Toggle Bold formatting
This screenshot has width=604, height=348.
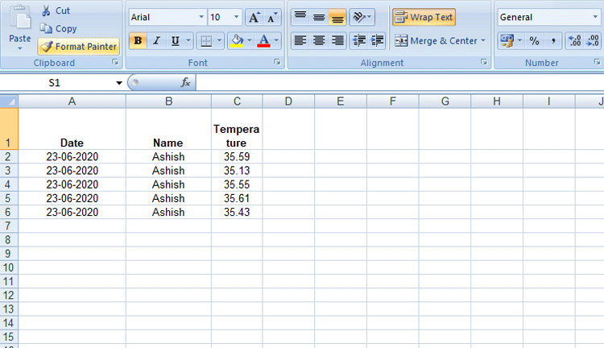point(138,40)
